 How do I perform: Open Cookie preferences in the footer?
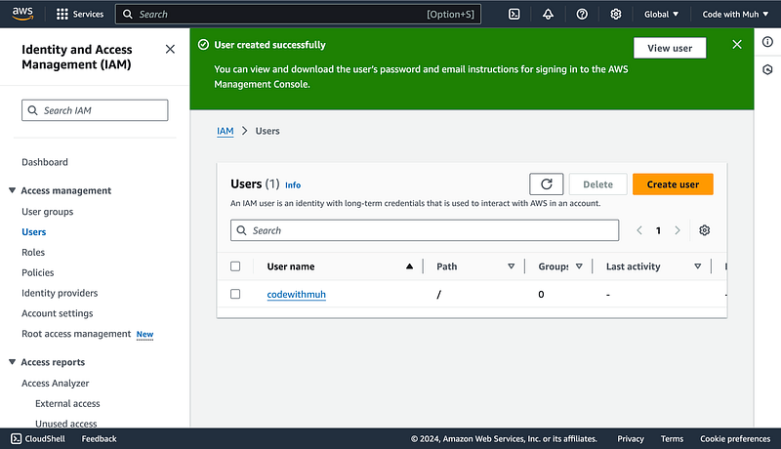pos(735,438)
